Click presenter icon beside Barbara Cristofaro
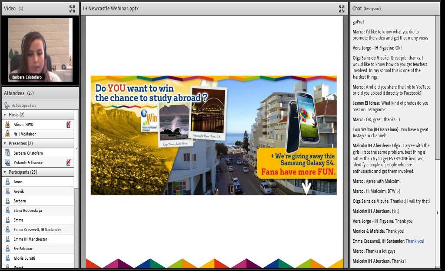The image size is (445, 271). tap(8, 153)
